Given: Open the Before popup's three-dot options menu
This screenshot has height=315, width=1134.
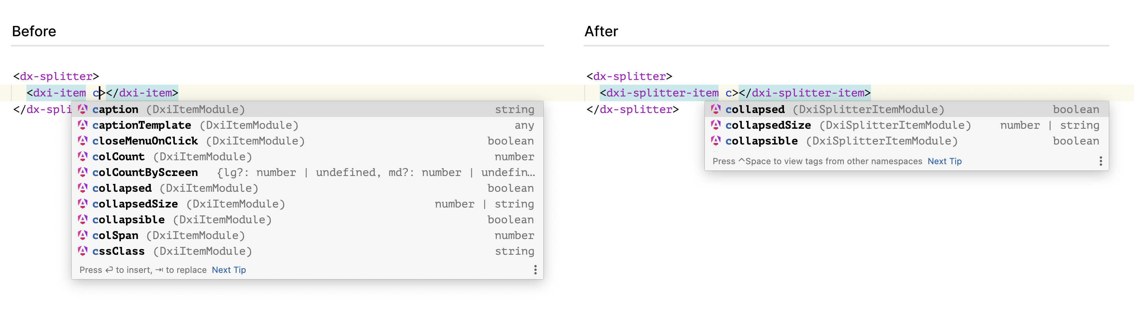Looking at the screenshot, I should coord(535,270).
